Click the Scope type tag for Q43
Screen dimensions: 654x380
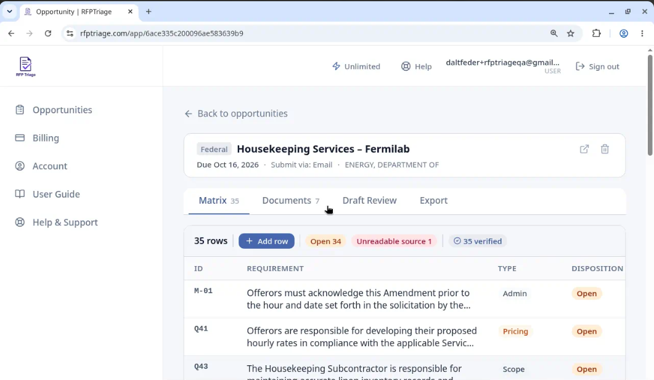point(513,369)
